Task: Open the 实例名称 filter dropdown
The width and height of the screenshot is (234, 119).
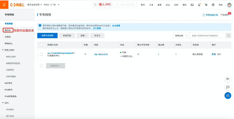Action: tap(180, 35)
